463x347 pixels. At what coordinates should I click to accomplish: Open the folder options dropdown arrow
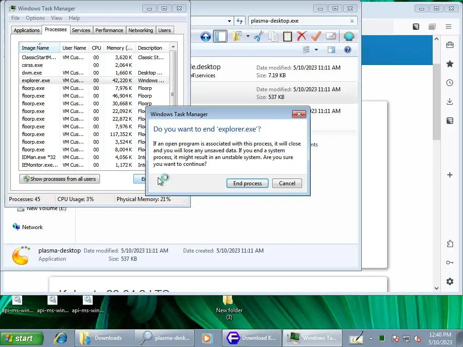(x=248, y=36)
